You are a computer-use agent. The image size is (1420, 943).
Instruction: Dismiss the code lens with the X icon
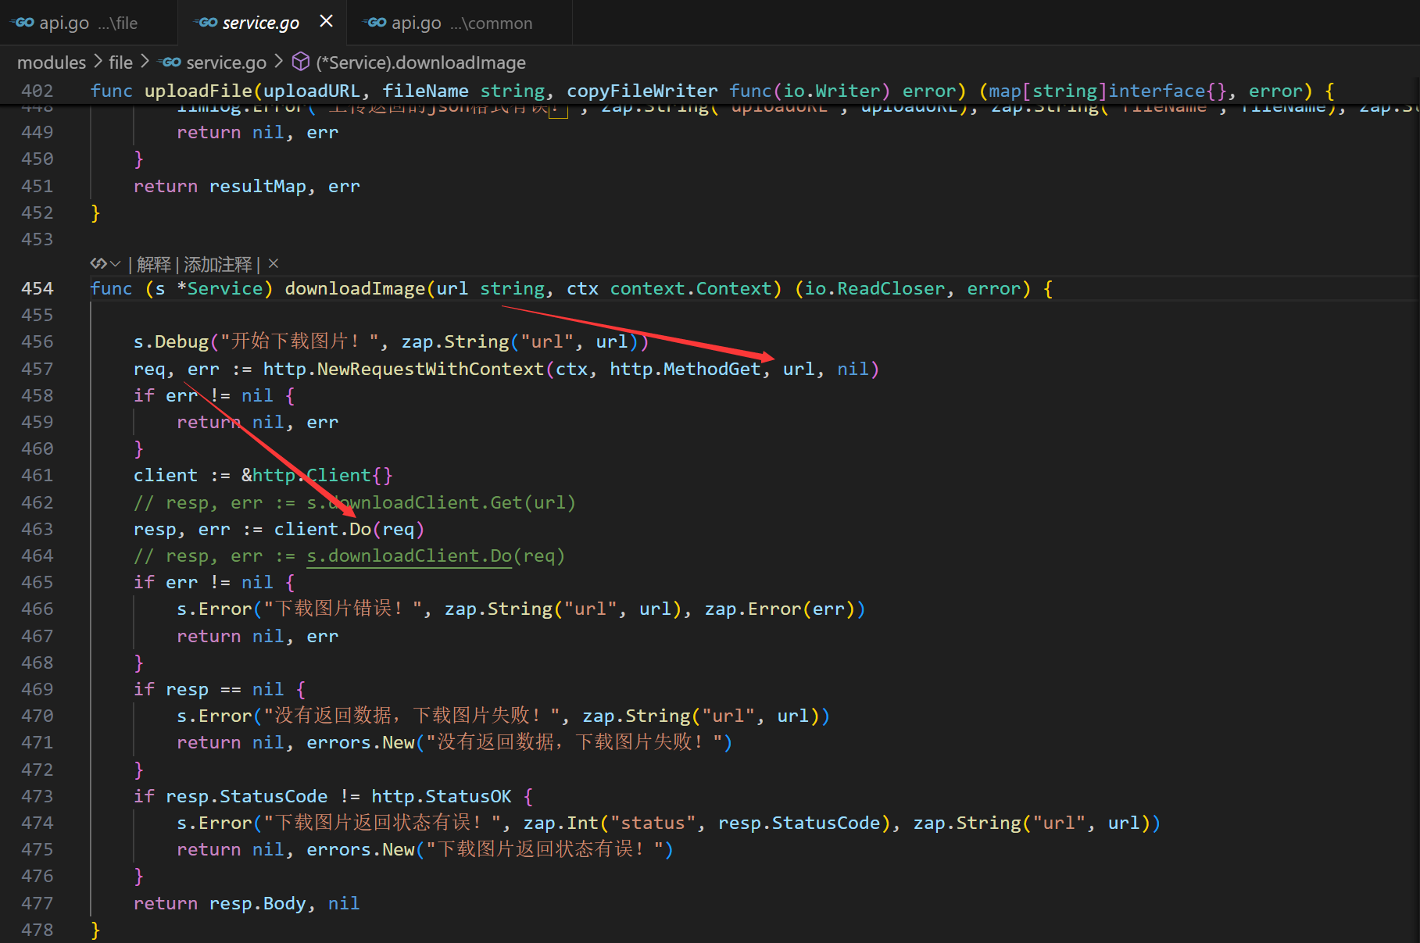(x=274, y=264)
